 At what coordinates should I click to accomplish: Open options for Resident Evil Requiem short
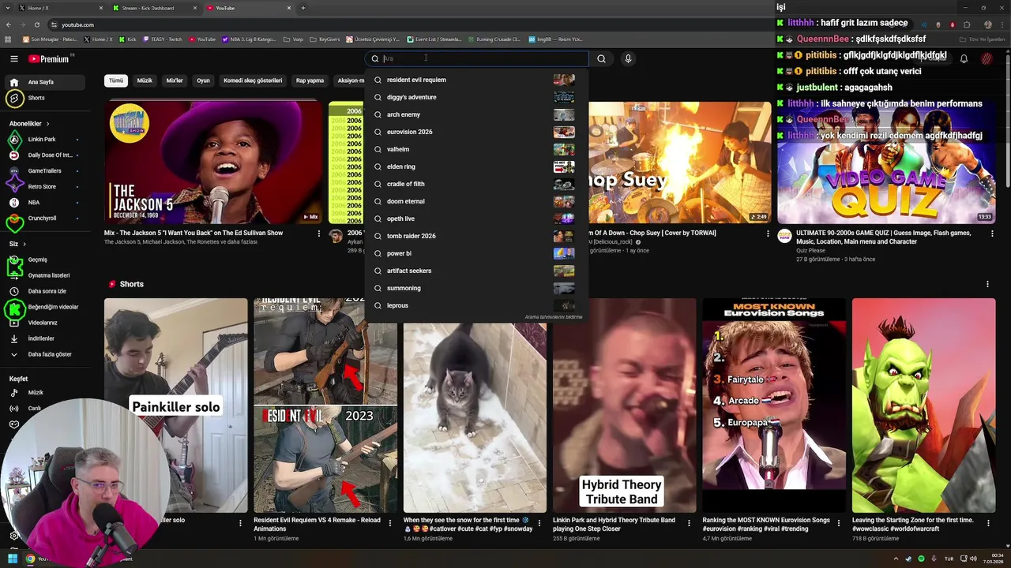coord(390,522)
